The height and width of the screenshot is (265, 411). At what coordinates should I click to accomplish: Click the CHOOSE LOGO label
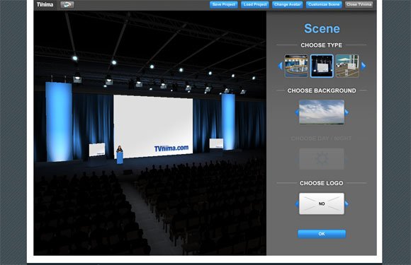(321, 183)
